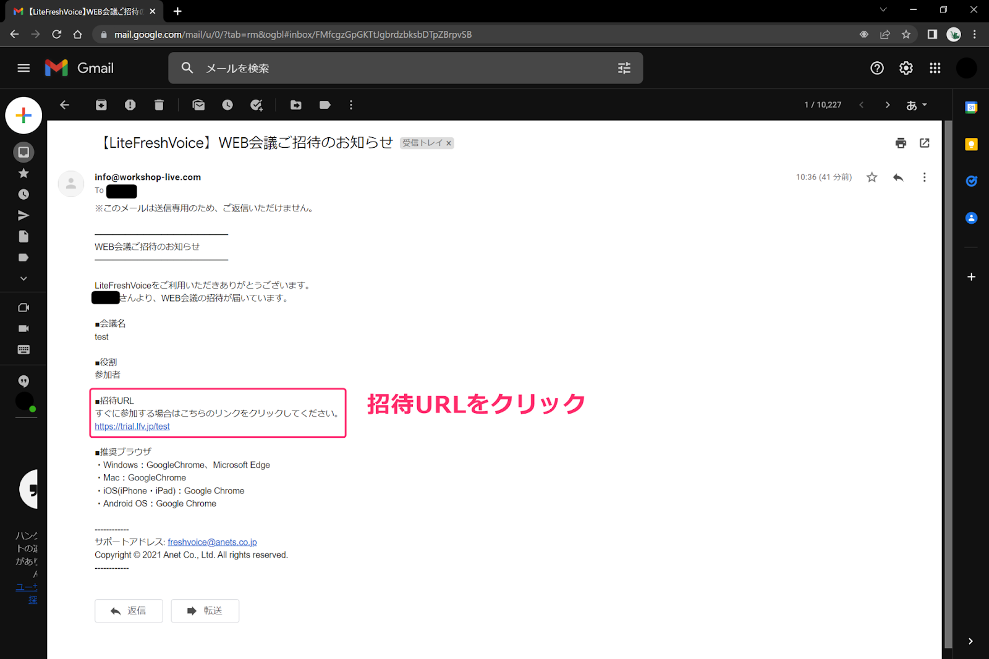Click the 転送 forward button

coord(205,611)
